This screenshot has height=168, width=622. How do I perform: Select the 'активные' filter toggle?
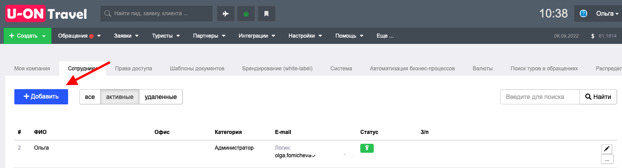tap(120, 97)
